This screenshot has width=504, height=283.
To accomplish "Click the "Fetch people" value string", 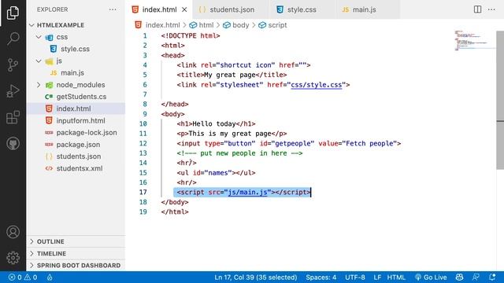I will pos(369,143).
